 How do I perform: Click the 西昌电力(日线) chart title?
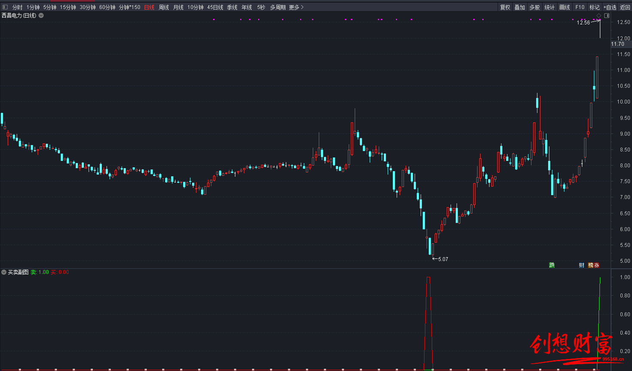pos(19,15)
